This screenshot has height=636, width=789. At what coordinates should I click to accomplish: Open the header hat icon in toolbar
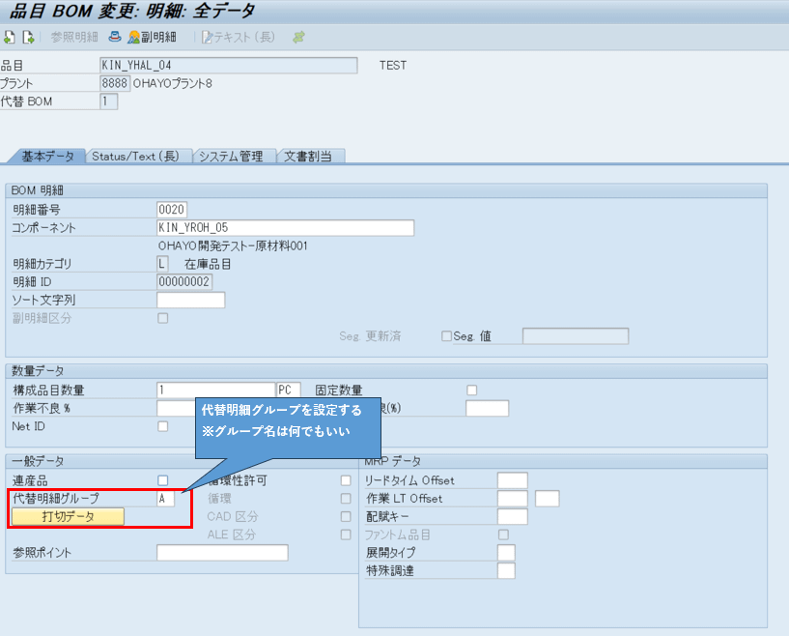pyautogui.click(x=115, y=38)
